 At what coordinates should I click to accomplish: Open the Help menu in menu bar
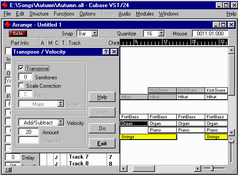(231, 14)
